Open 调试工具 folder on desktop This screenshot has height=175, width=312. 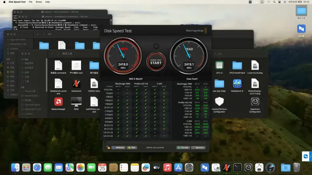(x=301, y=12)
